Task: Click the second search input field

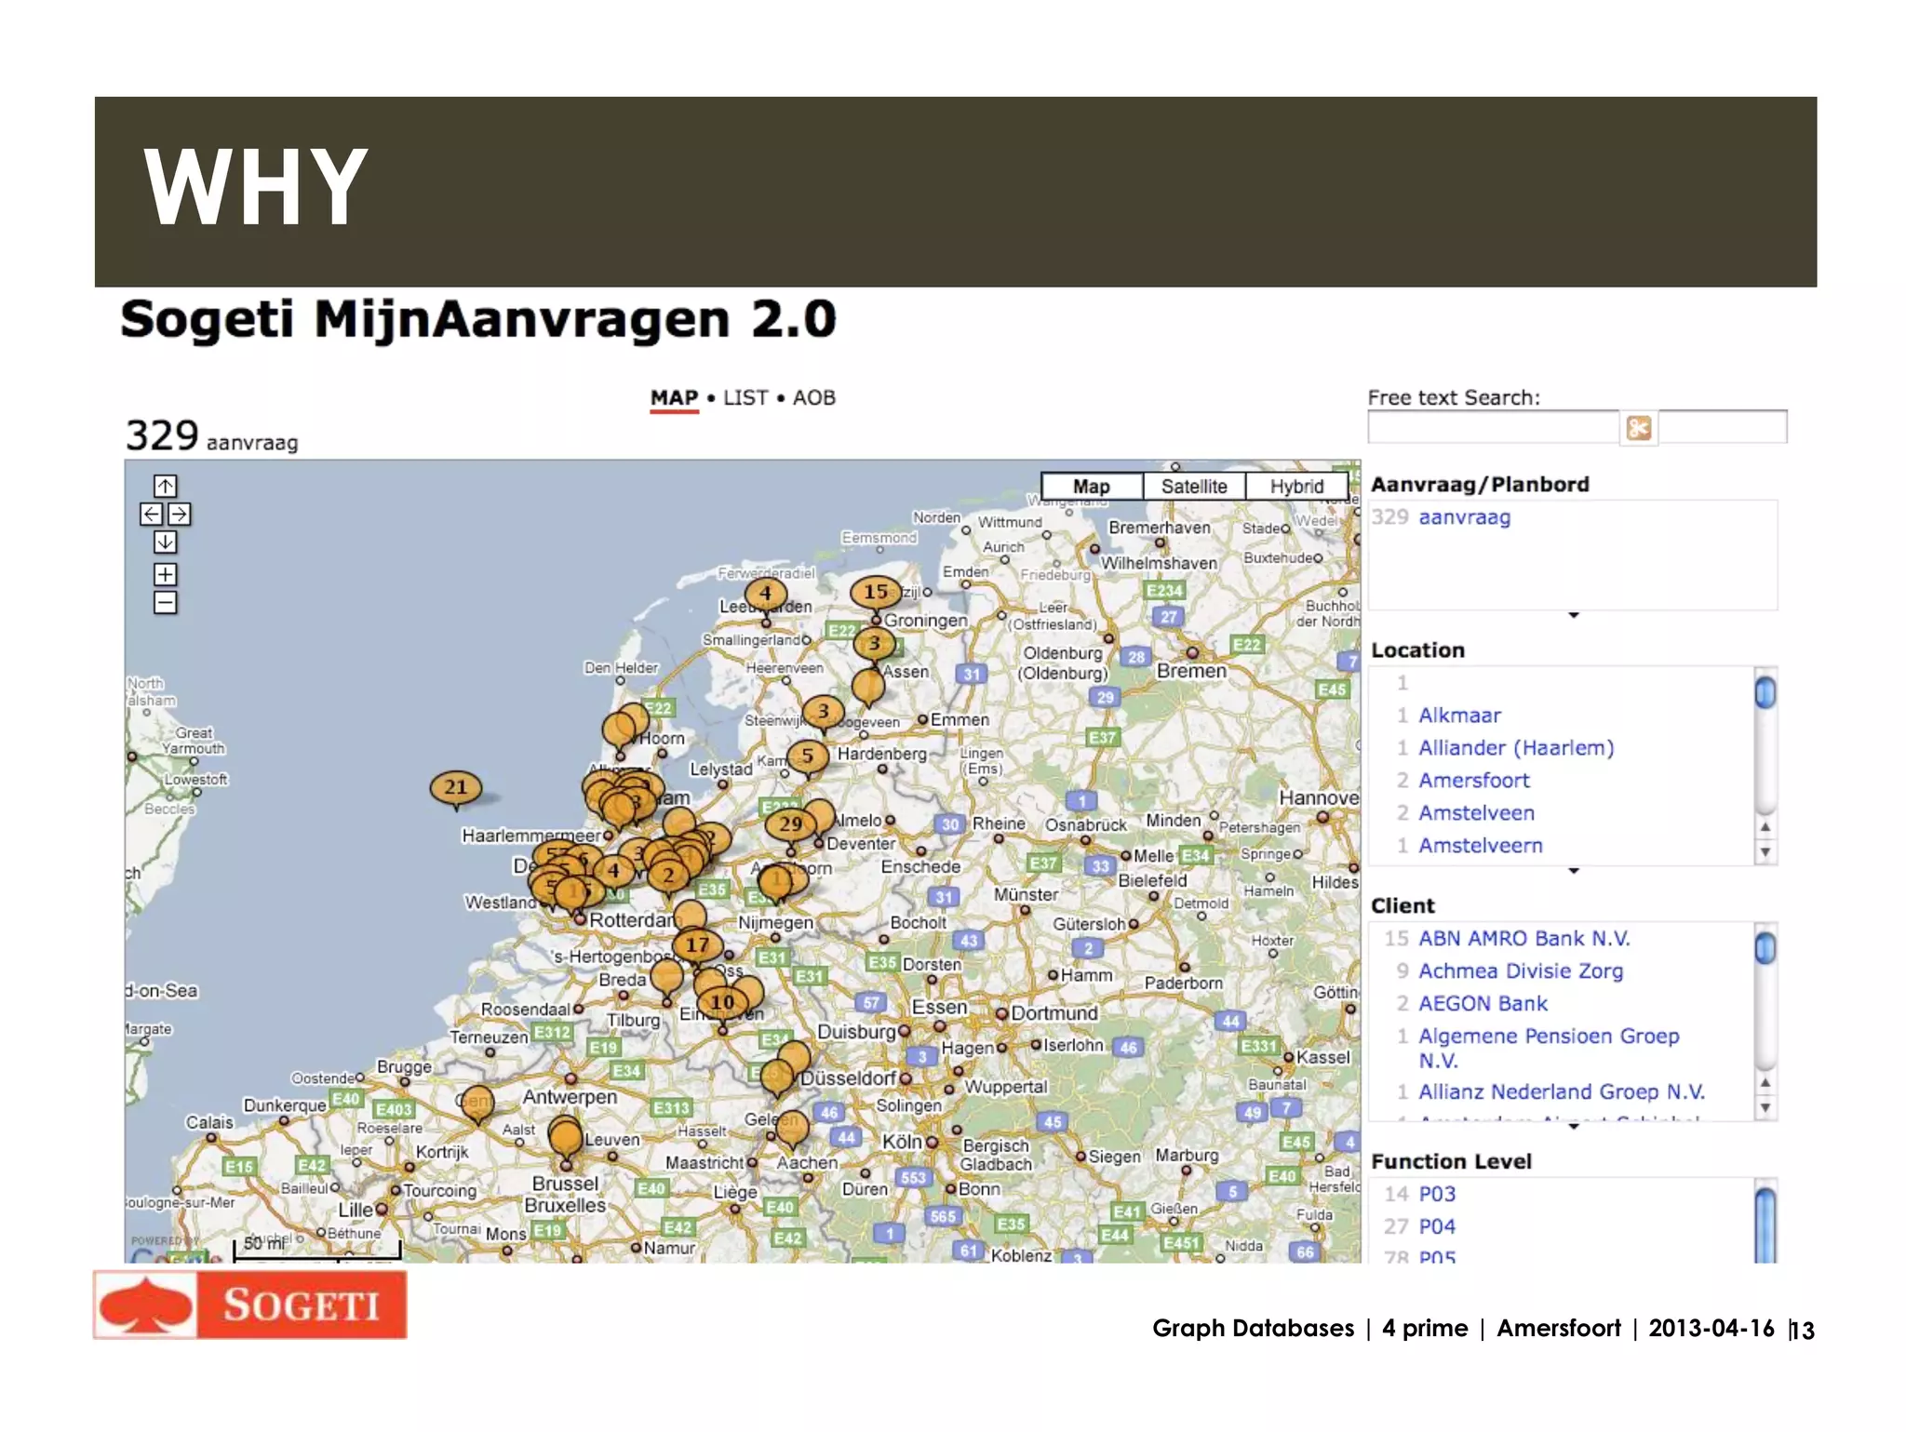Action: [x=1723, y=427]
